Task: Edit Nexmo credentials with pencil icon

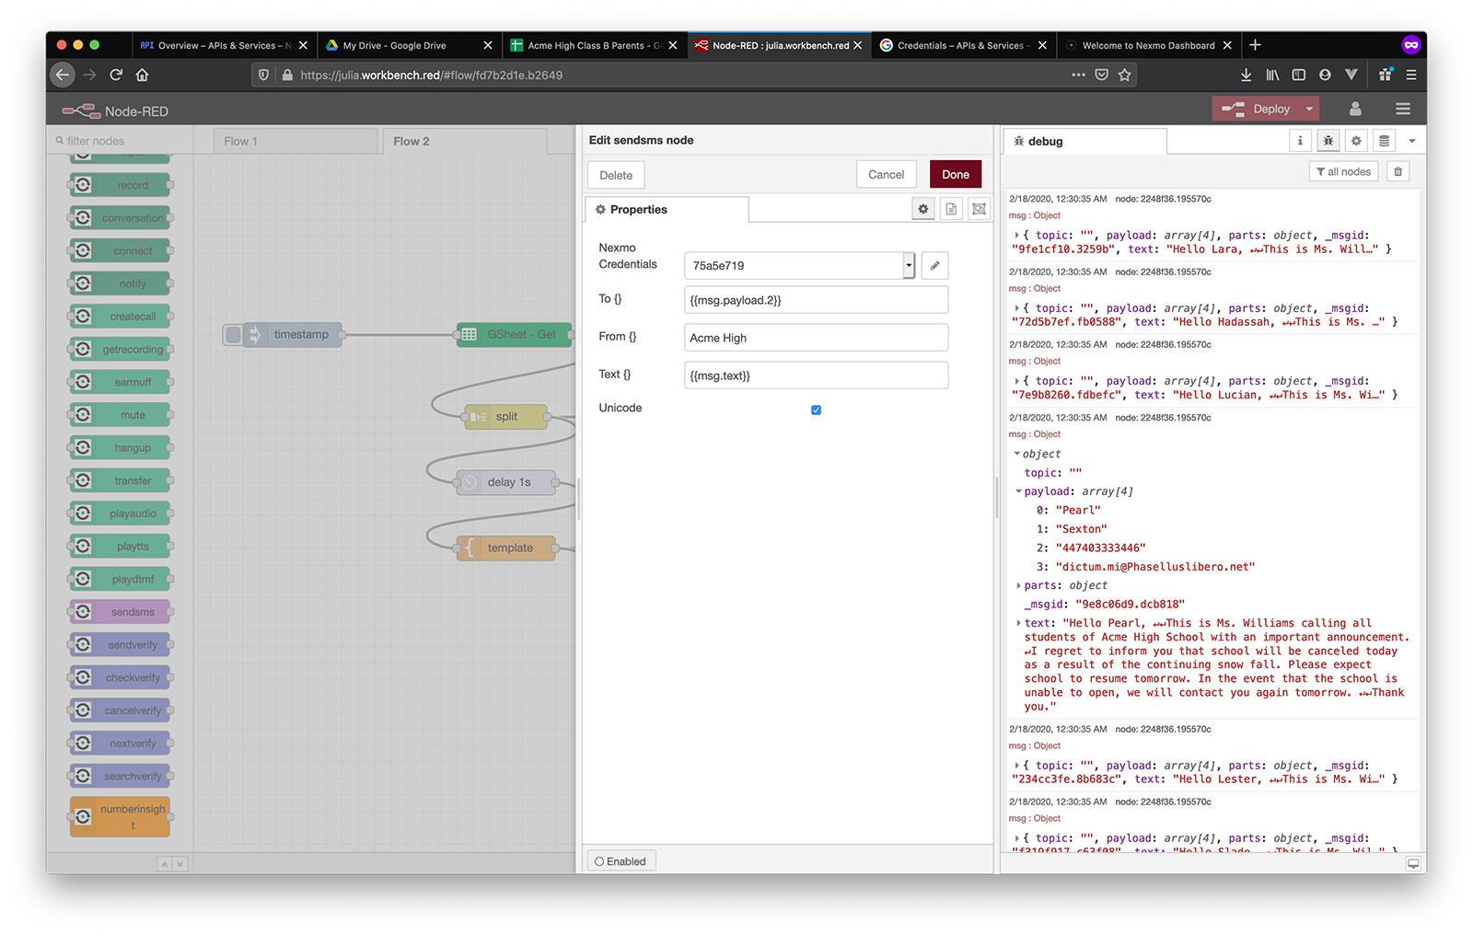Action: [934, 265]
